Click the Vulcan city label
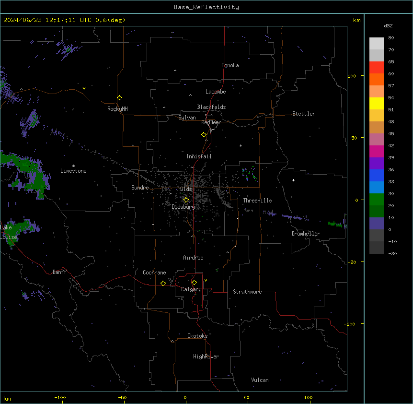This screenshot has width=413, height=404. coord(260,380)
